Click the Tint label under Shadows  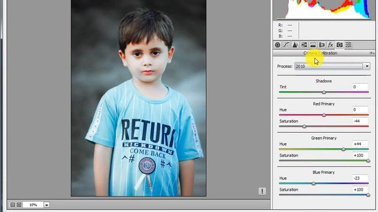[x=283, y=87]
